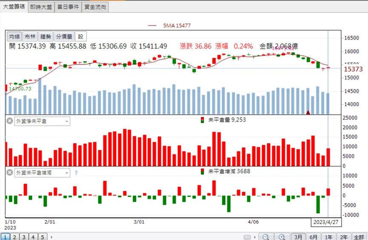
Task: Open the 外資淨未平倉 indicator dropdown
Action: tap(42, 121)
